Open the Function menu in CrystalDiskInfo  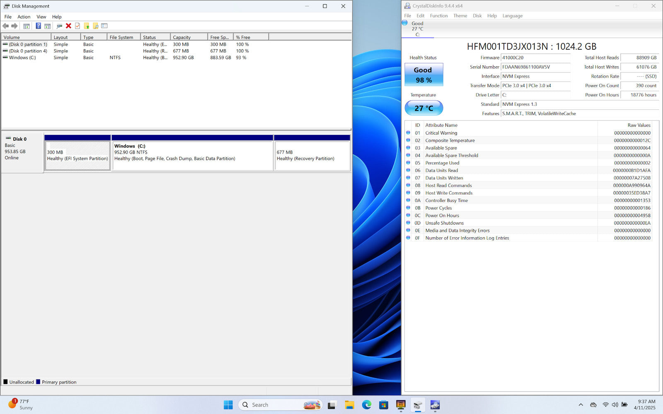(x=439, y=16)
